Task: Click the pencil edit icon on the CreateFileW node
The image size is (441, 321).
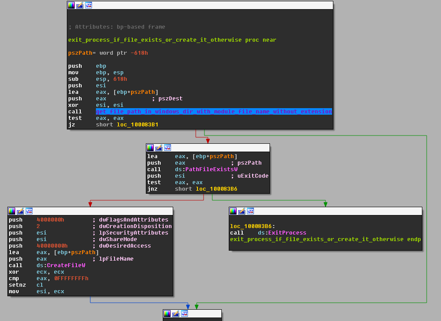Action: click(x=20, y=211)
